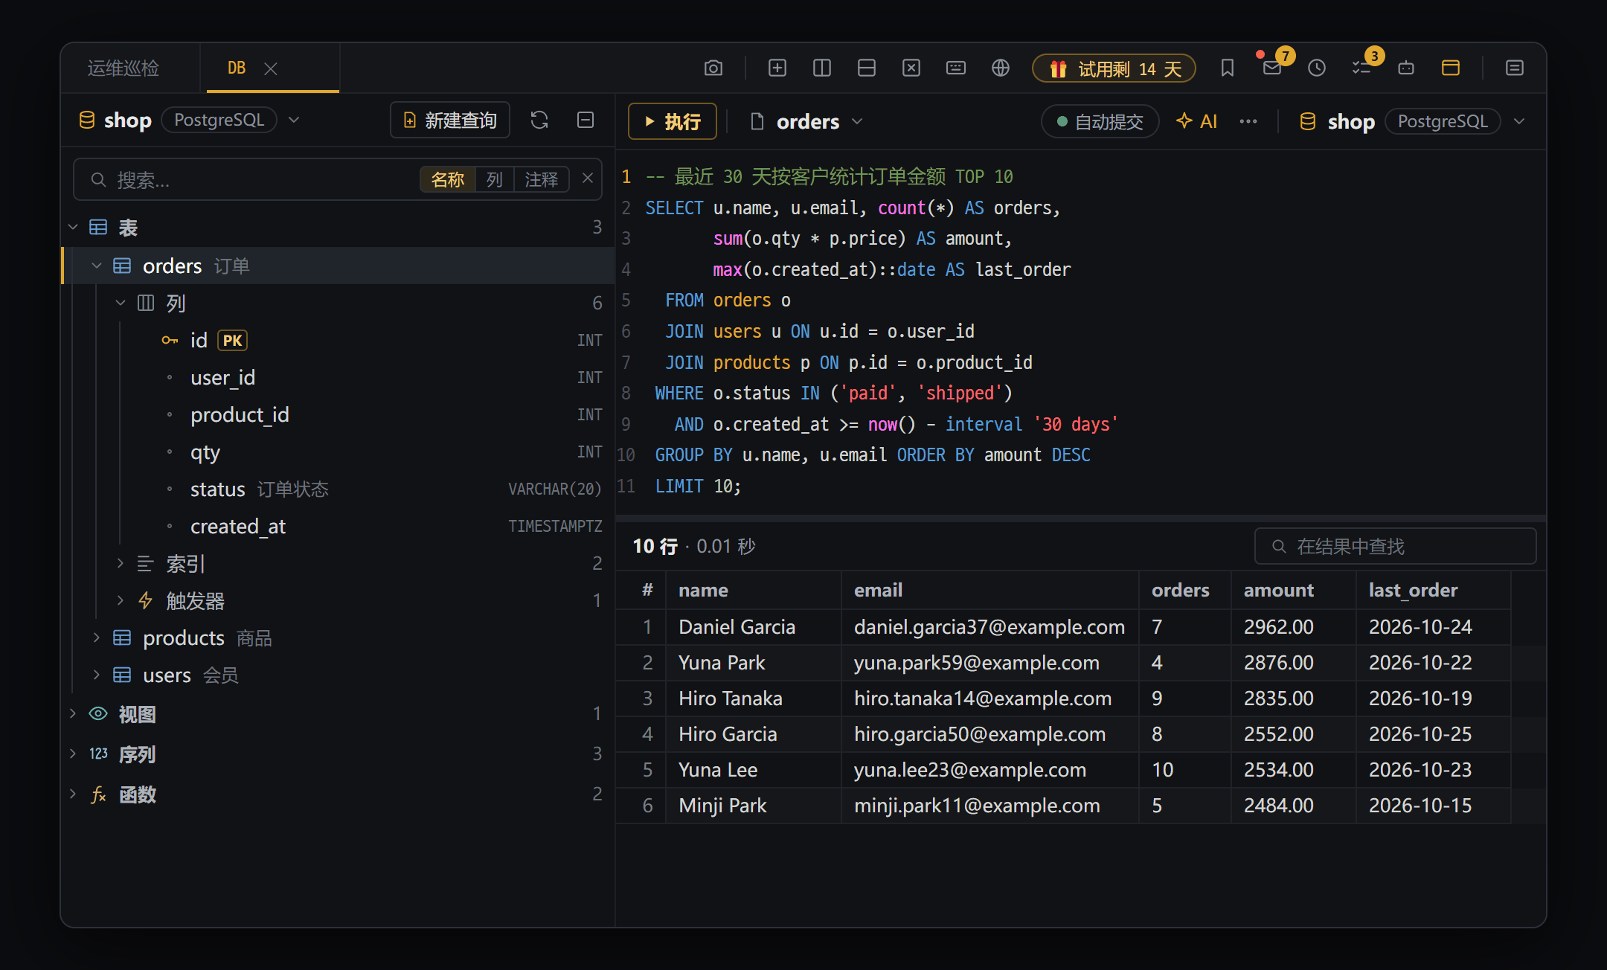Expand the users table node
This screenshot has height=970, width=1607.
(x=96, y=675)
